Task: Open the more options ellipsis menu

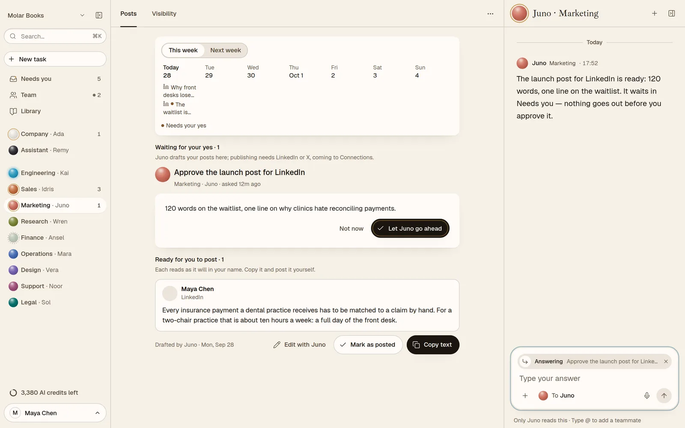Action: point(490,14)
